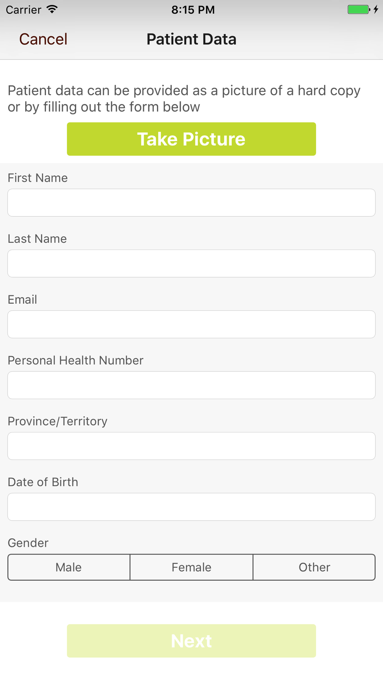Tap the Gender label

[x=28, y=543]
